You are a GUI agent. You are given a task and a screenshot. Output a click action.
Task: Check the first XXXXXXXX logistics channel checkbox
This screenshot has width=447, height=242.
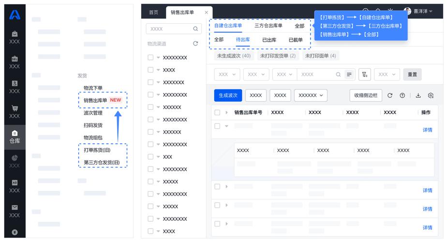[x=150, y=58]
